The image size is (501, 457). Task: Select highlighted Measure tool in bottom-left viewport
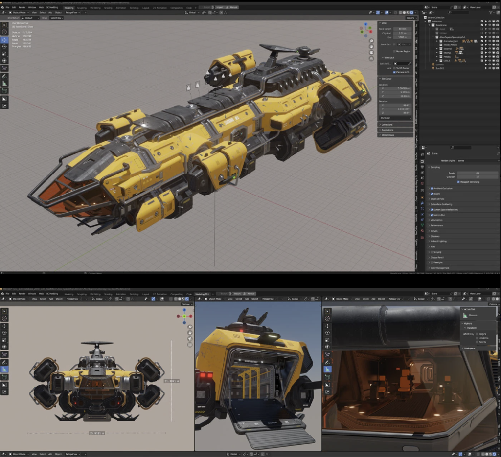[4, 369]
